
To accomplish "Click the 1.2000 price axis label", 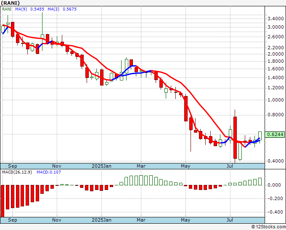I will [275, 88].
